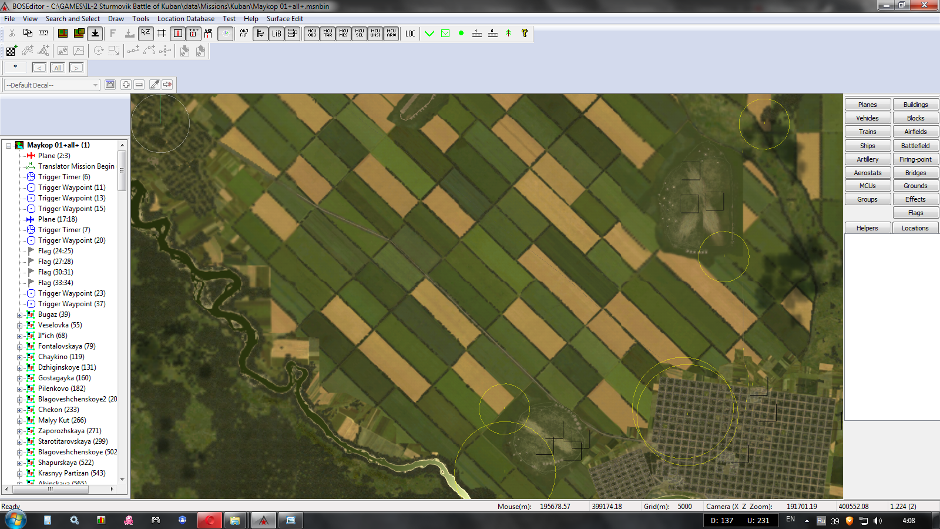
Task: Click the Vehicles button
Action: pos(867,118)
